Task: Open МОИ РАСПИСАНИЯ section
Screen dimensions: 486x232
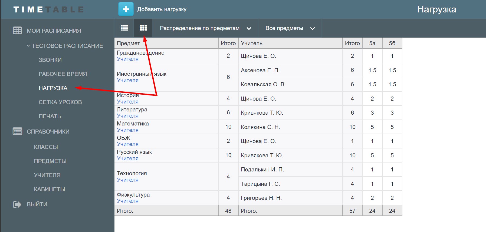Action: pos(54,31)
